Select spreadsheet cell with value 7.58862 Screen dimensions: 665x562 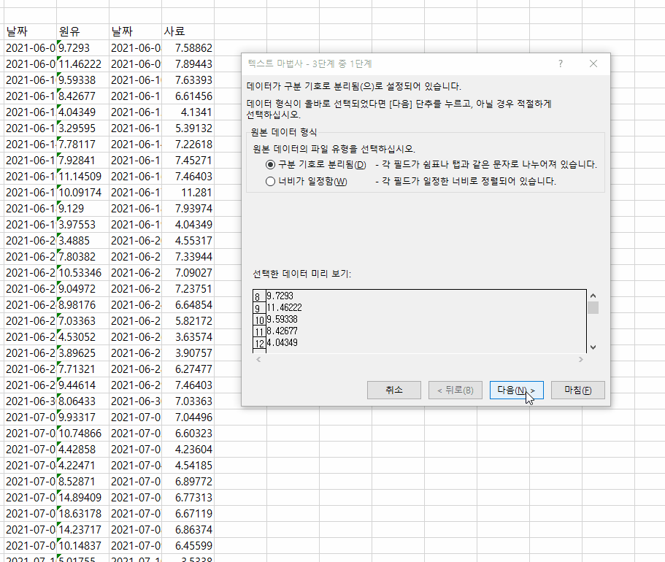coord(188,48)
